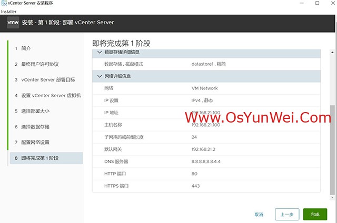The width and height of the screenshot is (337, 223).
Task: Click the 数据存储 , 磁盘模式 label
Action: (124, 64)
